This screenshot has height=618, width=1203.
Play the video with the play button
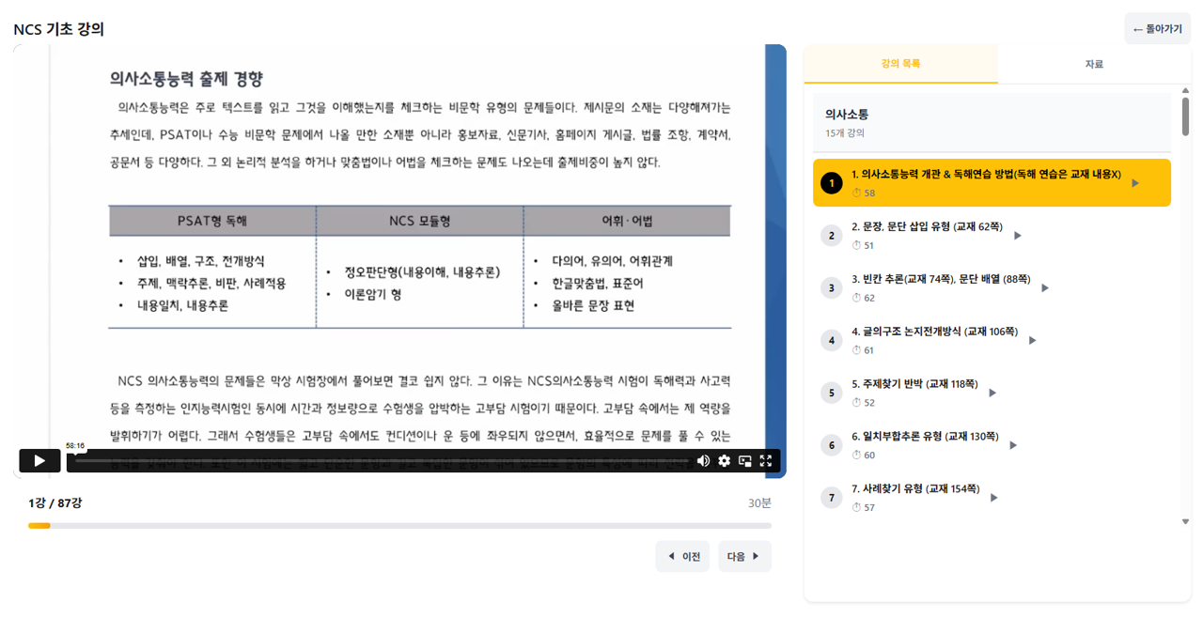pyautogui.click(x=39, y=460)
